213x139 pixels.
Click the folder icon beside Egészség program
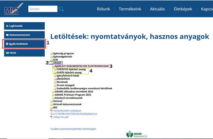(x=51, y=53)
